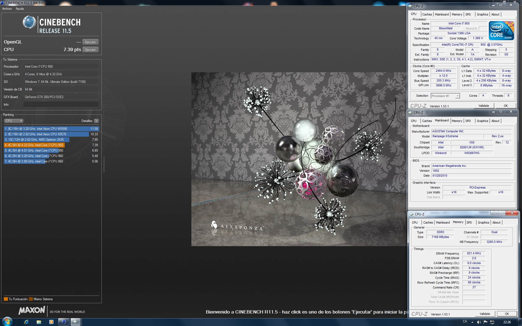Click Validate in the CPU-Z processor window

[x=484, y=106]
